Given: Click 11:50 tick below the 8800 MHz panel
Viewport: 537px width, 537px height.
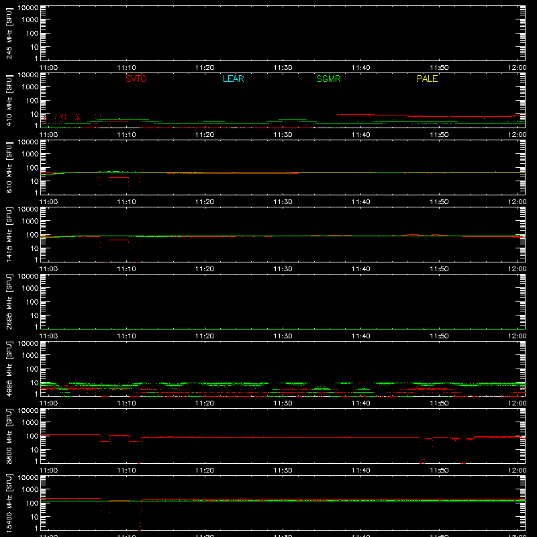Looking at the screenshot, I should [x=439, y=471].
